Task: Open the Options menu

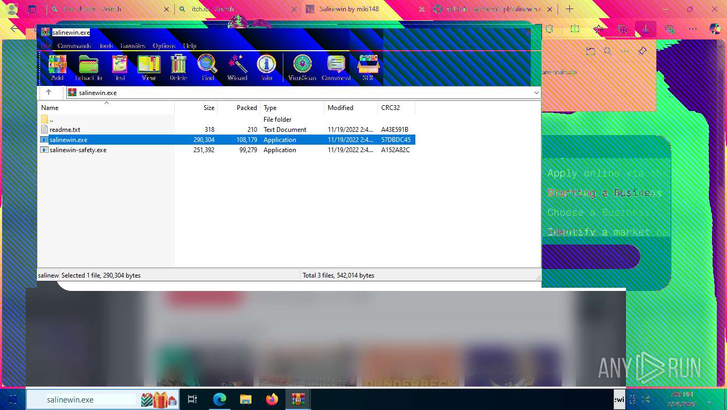Action: click(165, 46)
